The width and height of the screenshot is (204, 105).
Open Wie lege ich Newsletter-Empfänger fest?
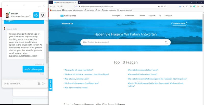[82, 83]
